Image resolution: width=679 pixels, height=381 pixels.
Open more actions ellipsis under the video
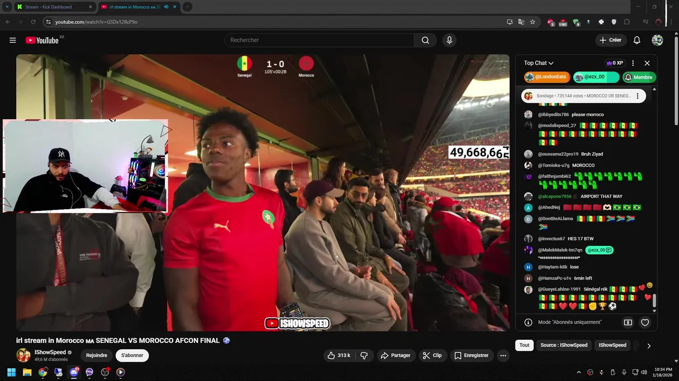pos(503,356)
